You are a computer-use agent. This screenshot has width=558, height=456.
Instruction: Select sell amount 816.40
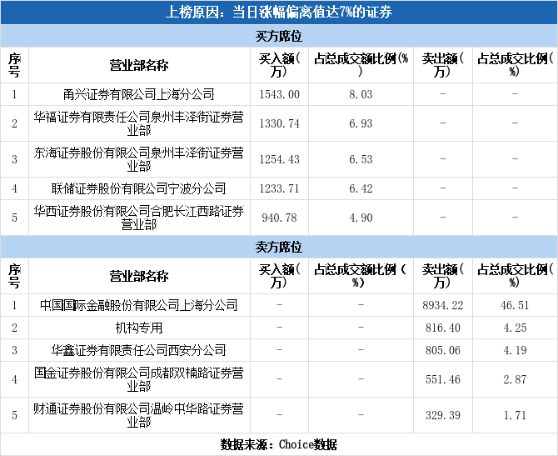443,328
